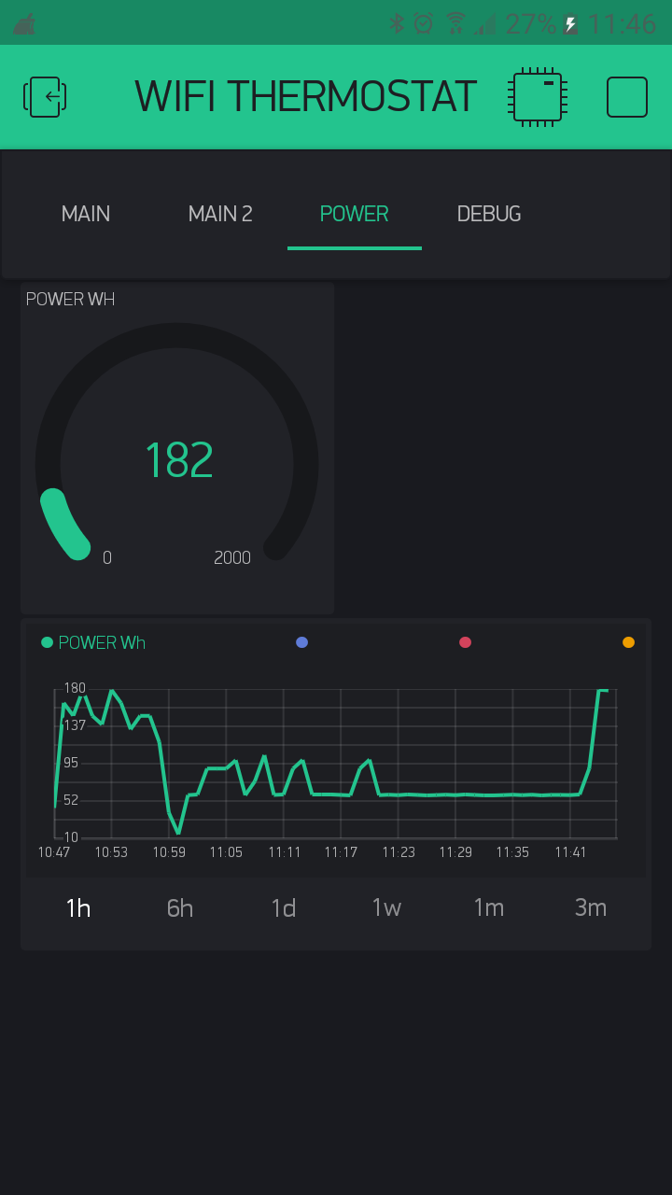Tap the exit project back icon
The width and height of the screenshot is (672, 1195).
coord(45,97)
